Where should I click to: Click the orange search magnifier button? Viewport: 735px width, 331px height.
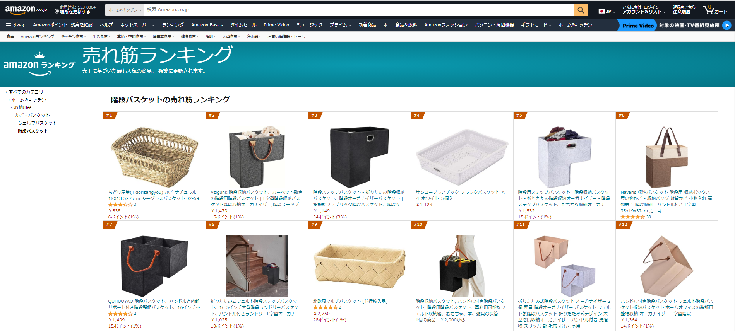coord(581,10)
